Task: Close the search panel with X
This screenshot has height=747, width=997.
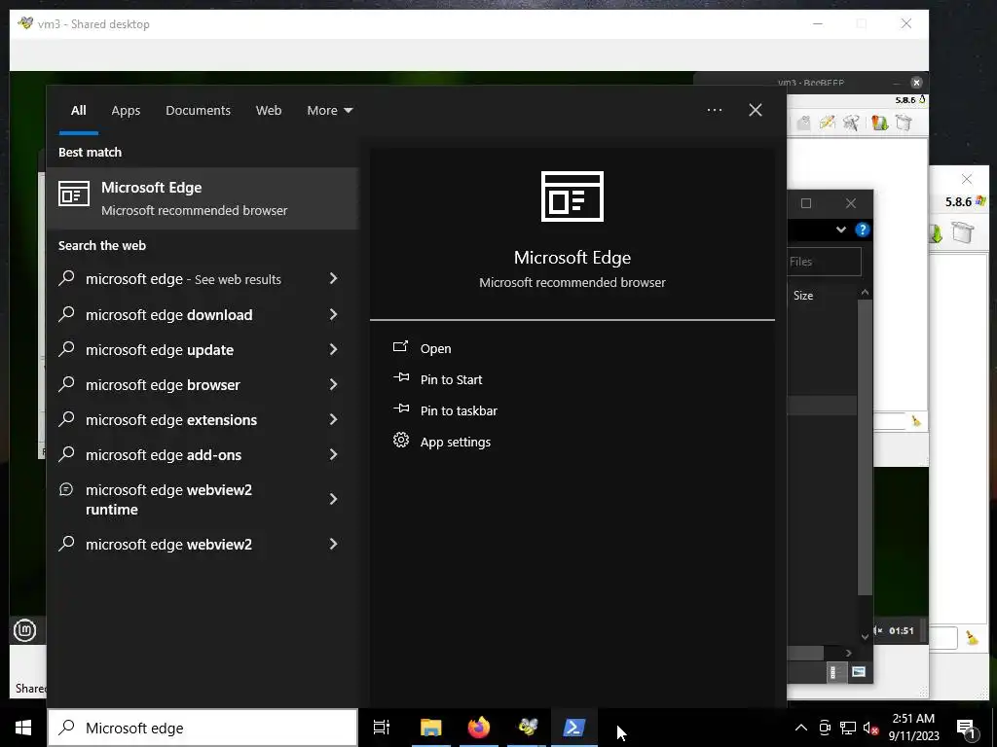Action: (x=755, y=110)
